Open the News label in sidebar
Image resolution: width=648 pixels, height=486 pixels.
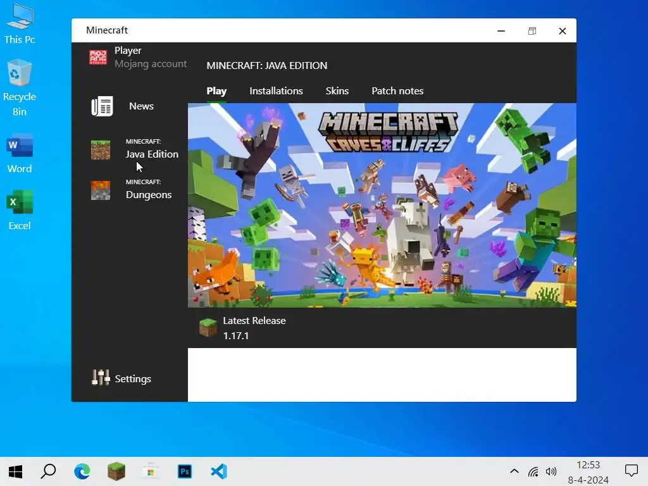141,106
